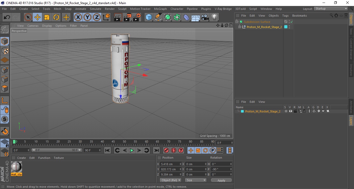Screen dimensions: 354x189
Task: Go to the start of animation
Action: tap(108, 150)
